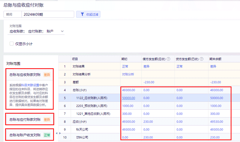
Task: Click the funnel filter icon
Action: [82, 14]
